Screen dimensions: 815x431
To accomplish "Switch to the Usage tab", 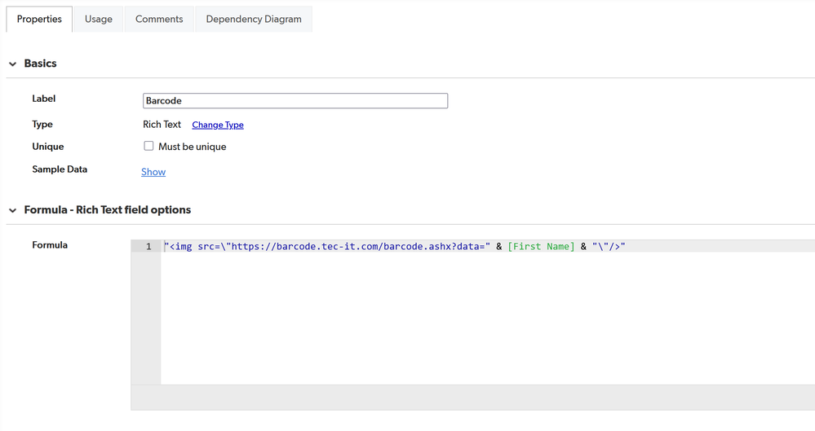I will click(x=99, y=20).
